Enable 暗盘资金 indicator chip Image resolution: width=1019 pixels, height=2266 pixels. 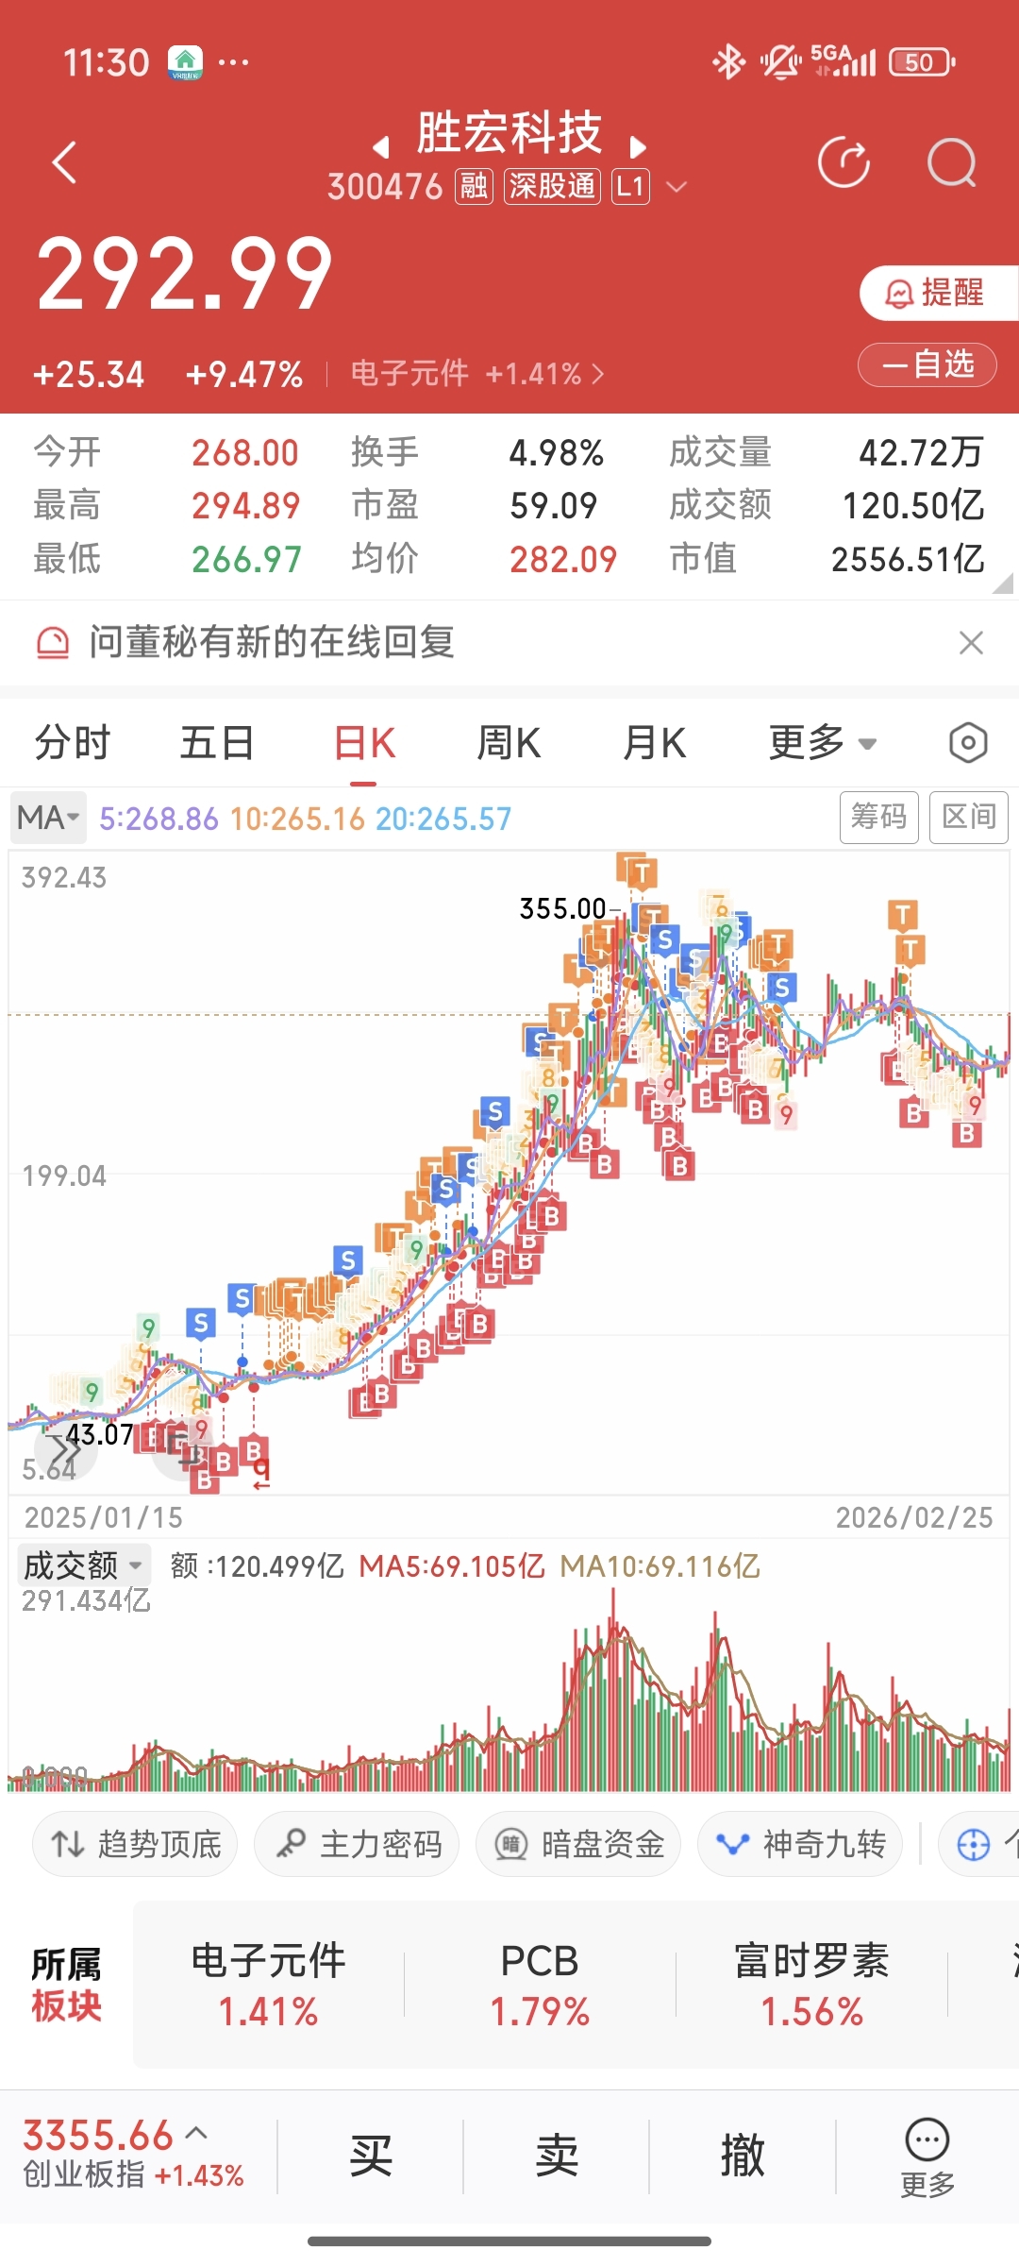click(578, 1844)
